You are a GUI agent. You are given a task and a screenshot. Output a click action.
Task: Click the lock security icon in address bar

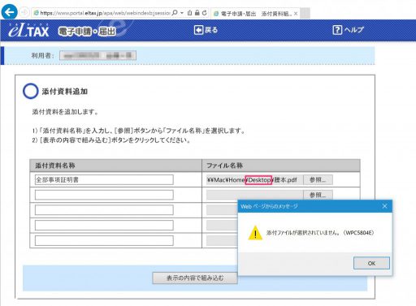tap(197, 13)
